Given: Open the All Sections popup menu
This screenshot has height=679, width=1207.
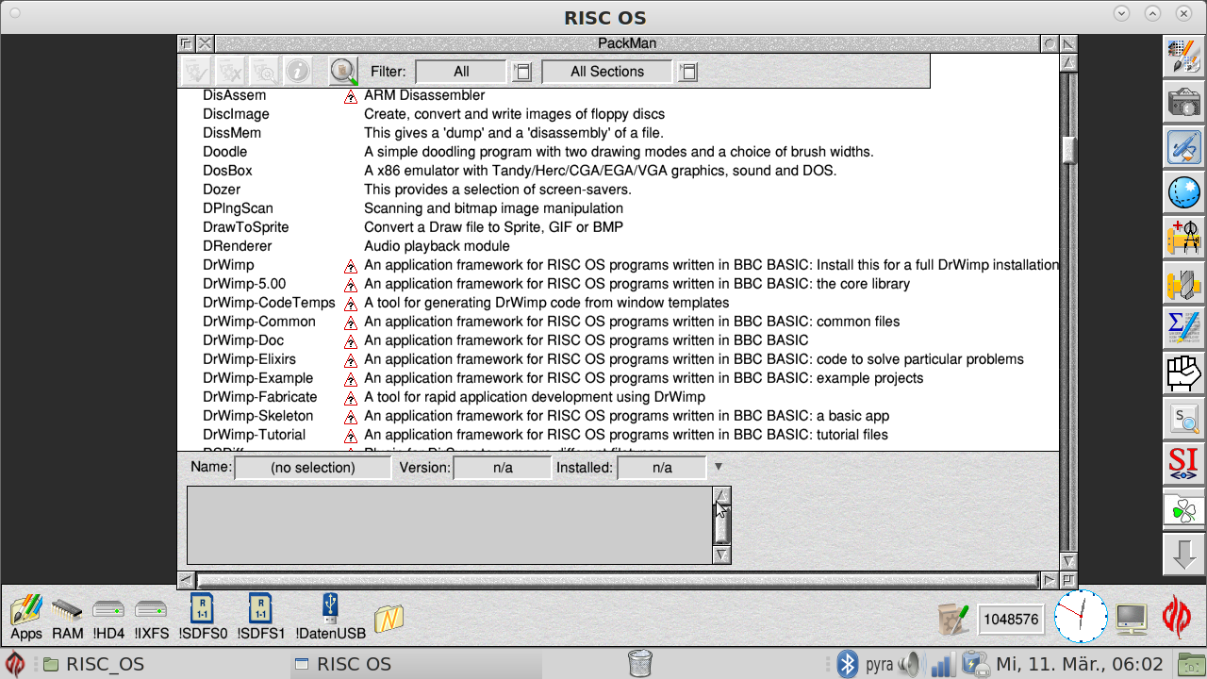Looking at the screenshot, I should pos(688,72).
